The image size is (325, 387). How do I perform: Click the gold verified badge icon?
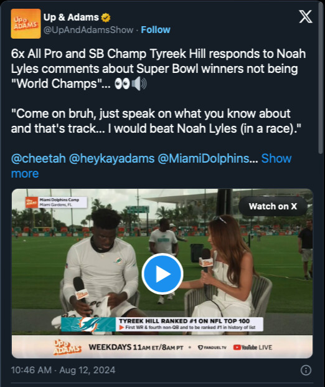tap(106, 17)
